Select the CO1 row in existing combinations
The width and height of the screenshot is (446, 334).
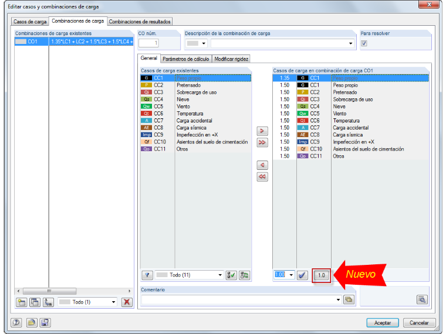74,42
